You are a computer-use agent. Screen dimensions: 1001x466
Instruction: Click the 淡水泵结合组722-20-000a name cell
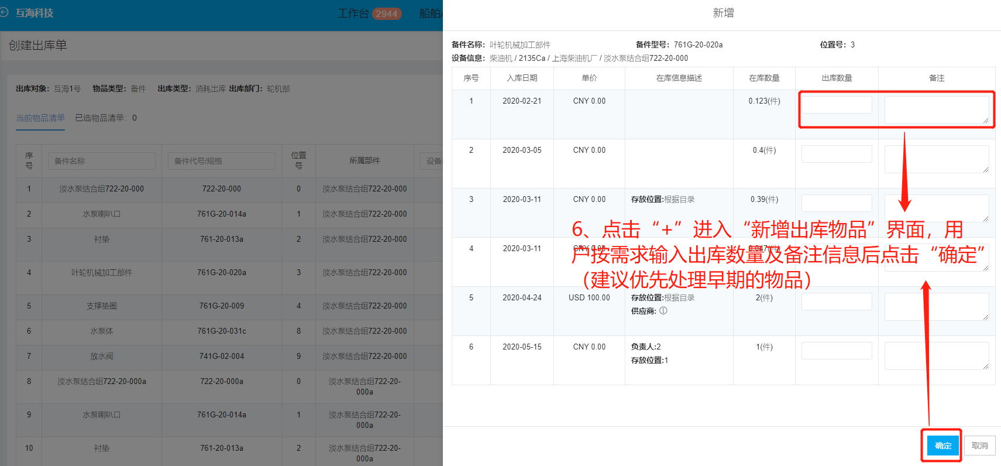click(x=102, y=381)
